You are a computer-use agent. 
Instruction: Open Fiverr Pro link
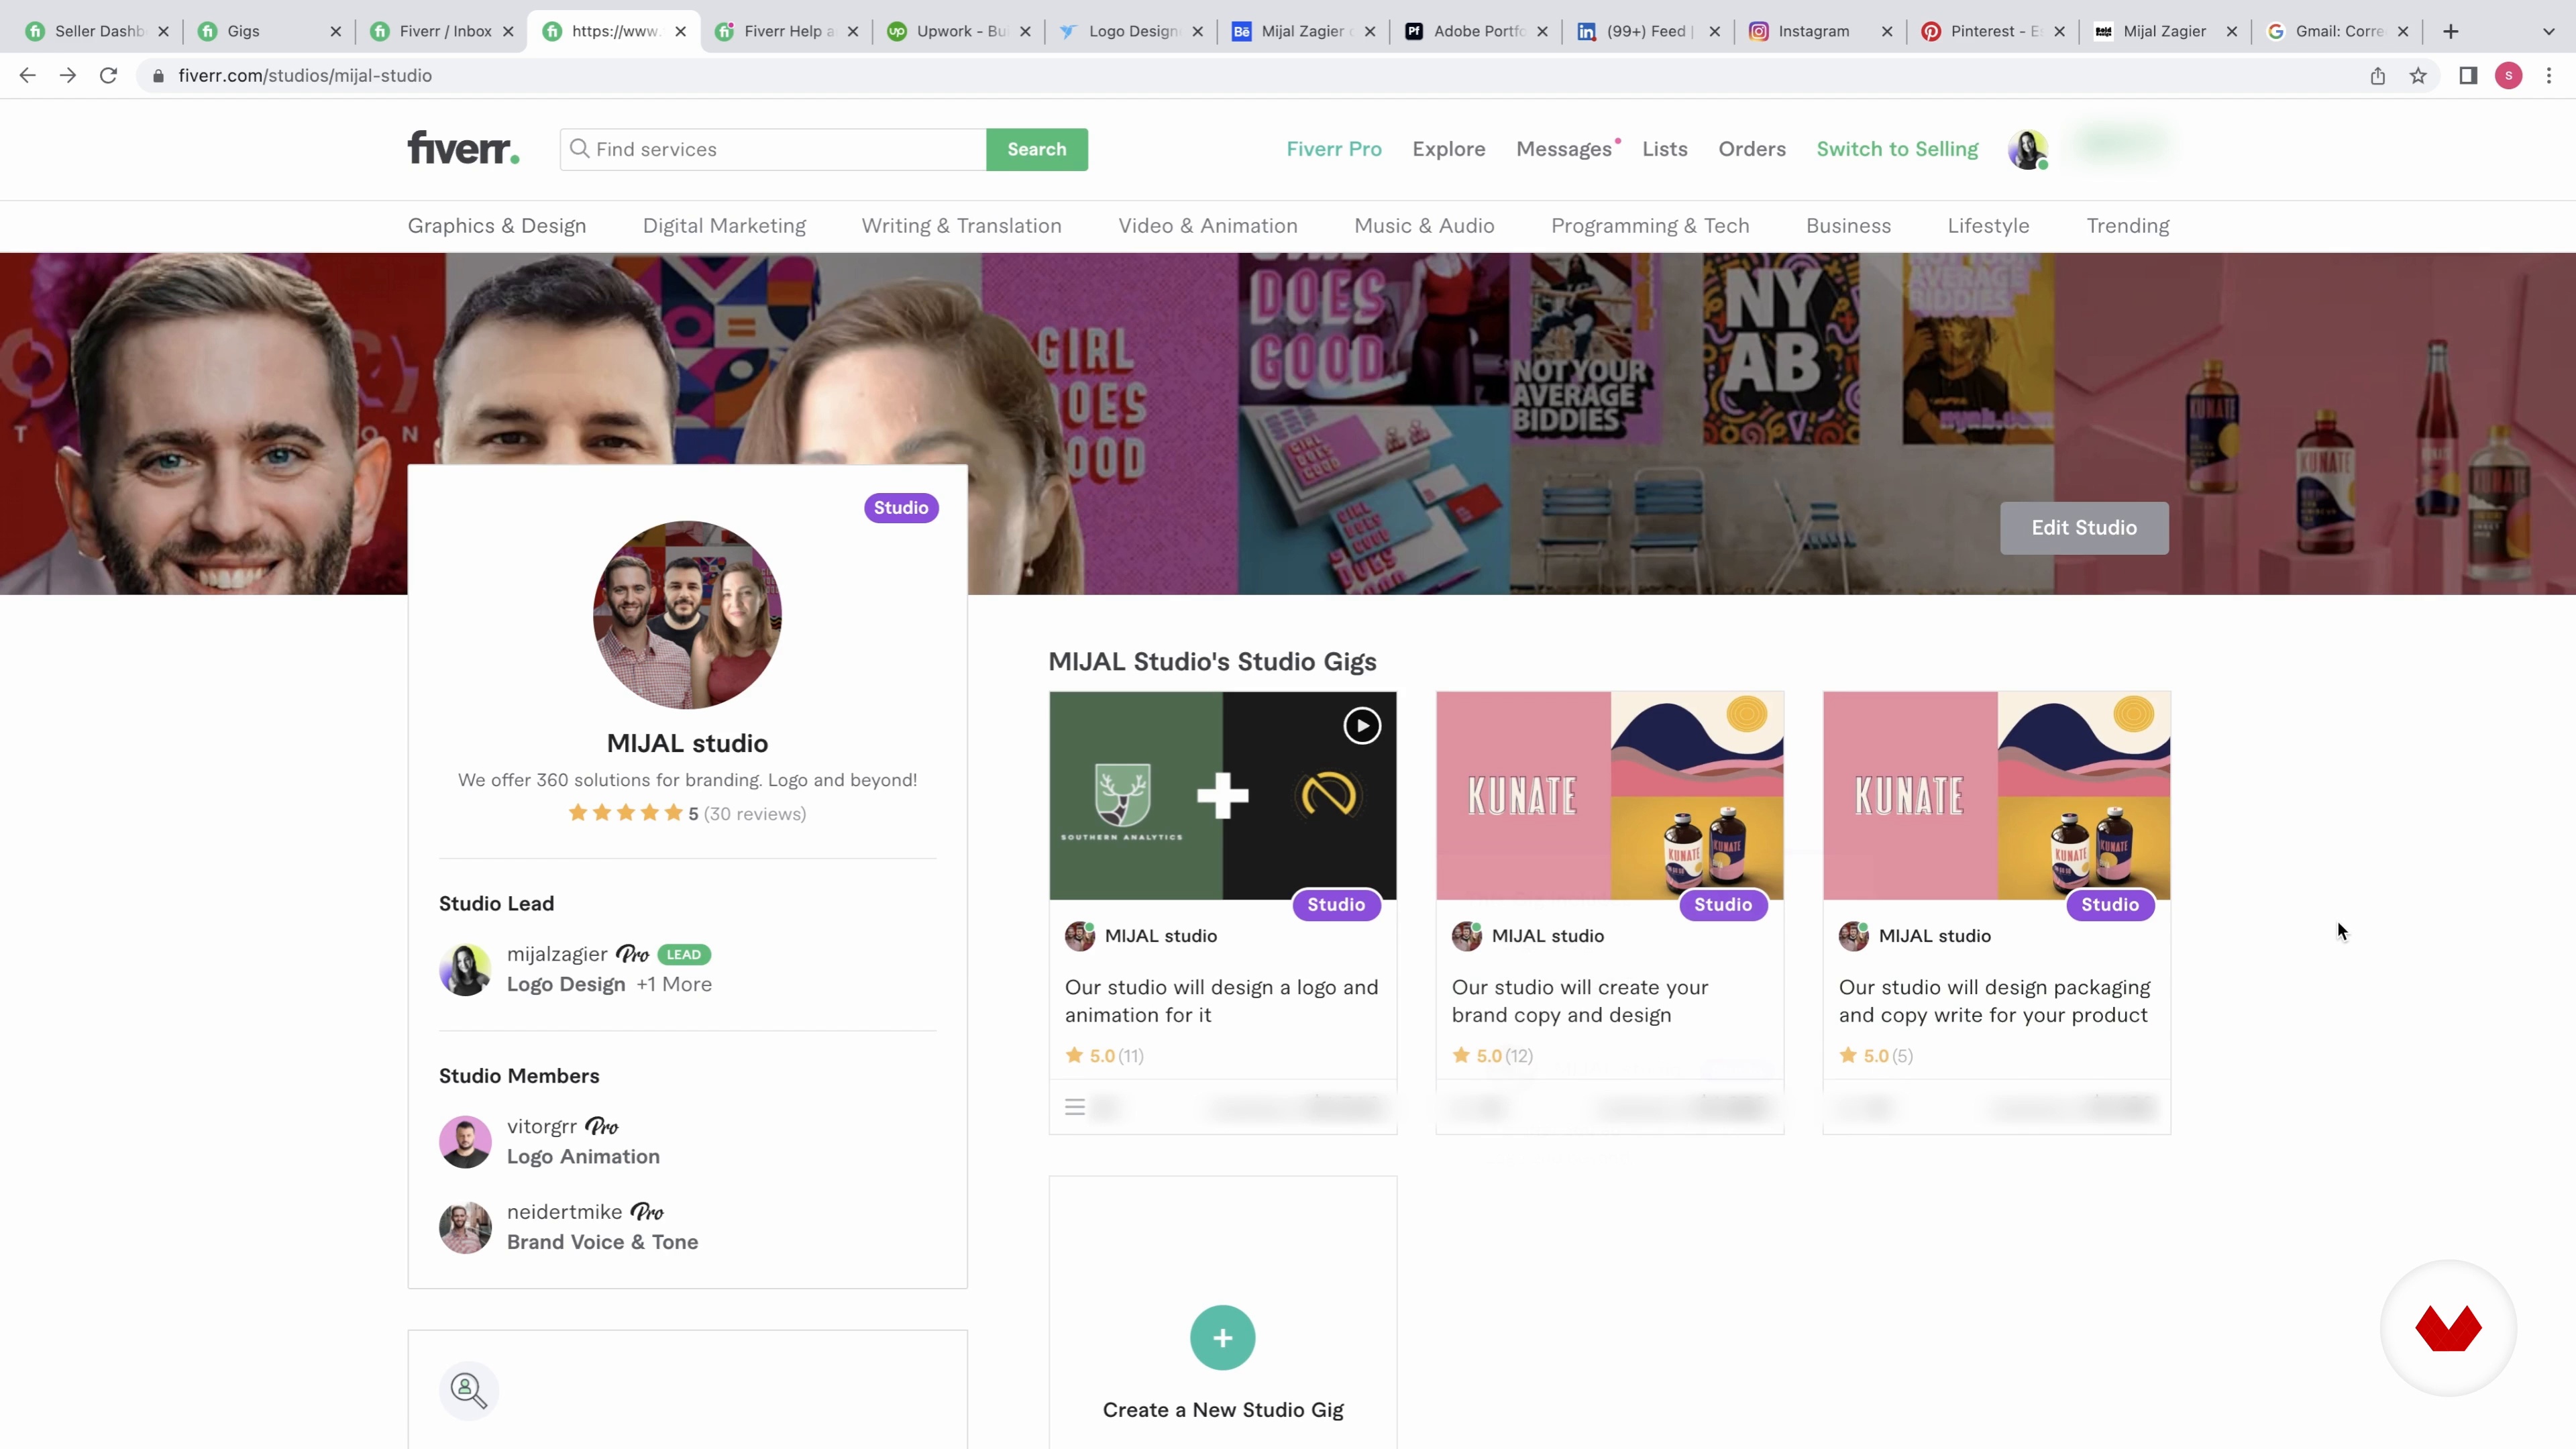pyautogui.click(x=1333, y=149)
